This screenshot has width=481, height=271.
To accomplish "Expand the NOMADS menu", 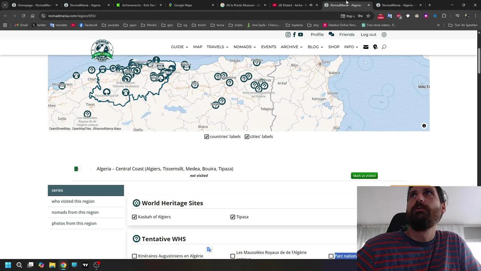I will pos(245,47).
